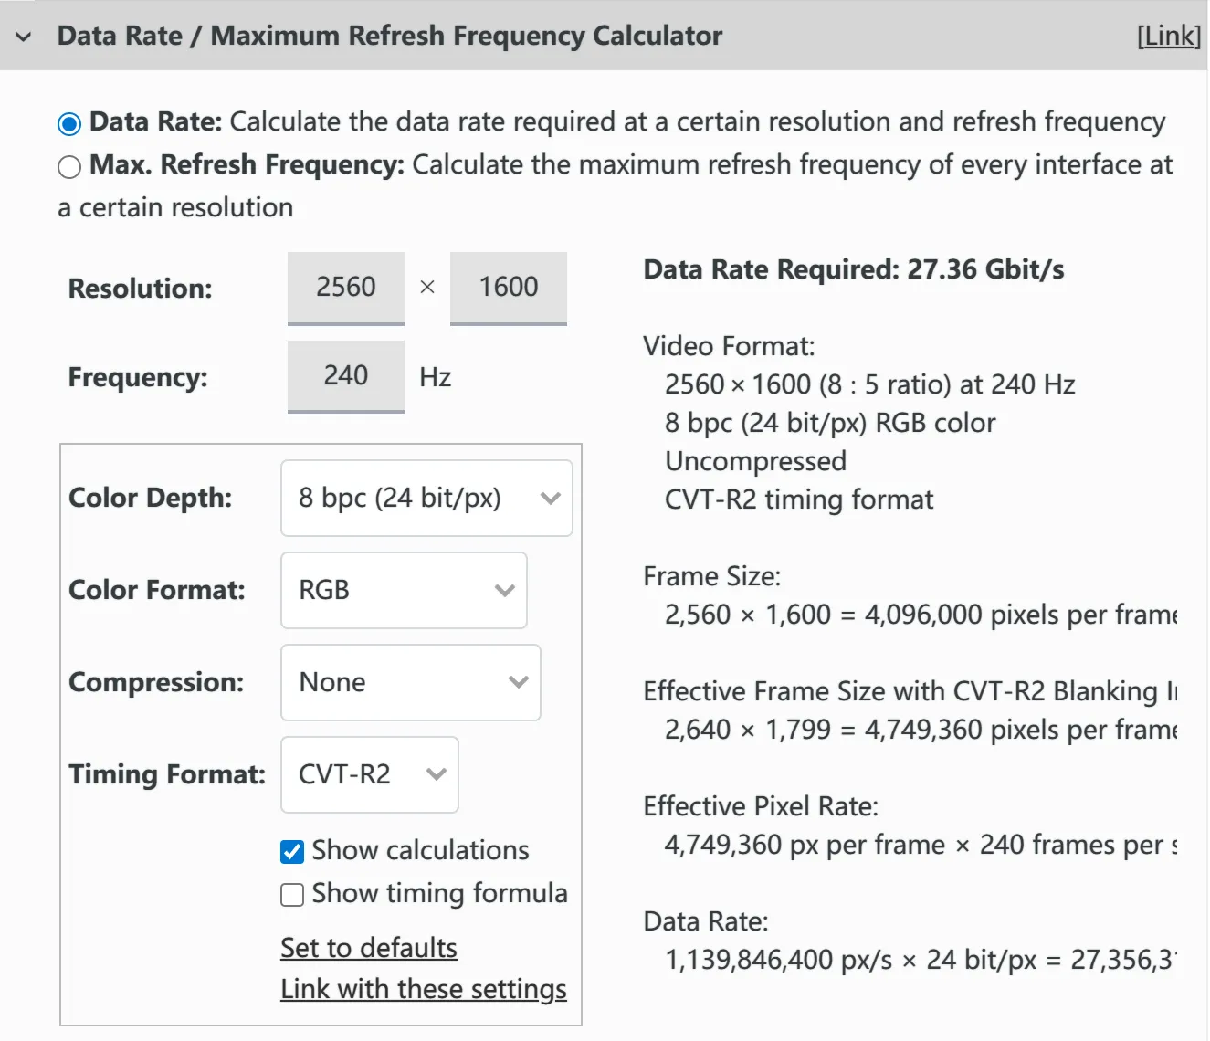Open the Compression dropdown set to None
This screenshot has height=1041, width=1210.
(x=410, y=683)
